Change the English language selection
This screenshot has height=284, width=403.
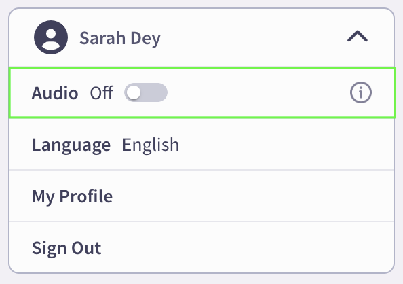coord(151,145)
